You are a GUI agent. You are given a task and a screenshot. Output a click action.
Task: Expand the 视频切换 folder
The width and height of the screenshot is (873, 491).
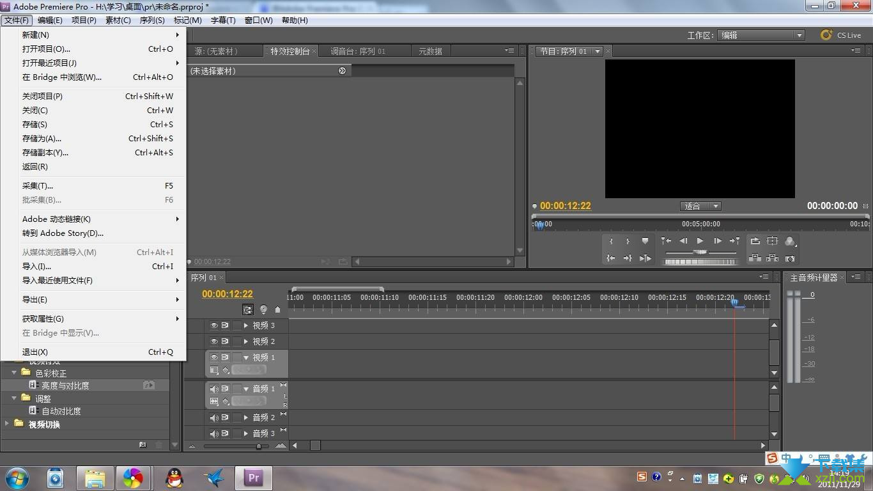tap(8, 424)
